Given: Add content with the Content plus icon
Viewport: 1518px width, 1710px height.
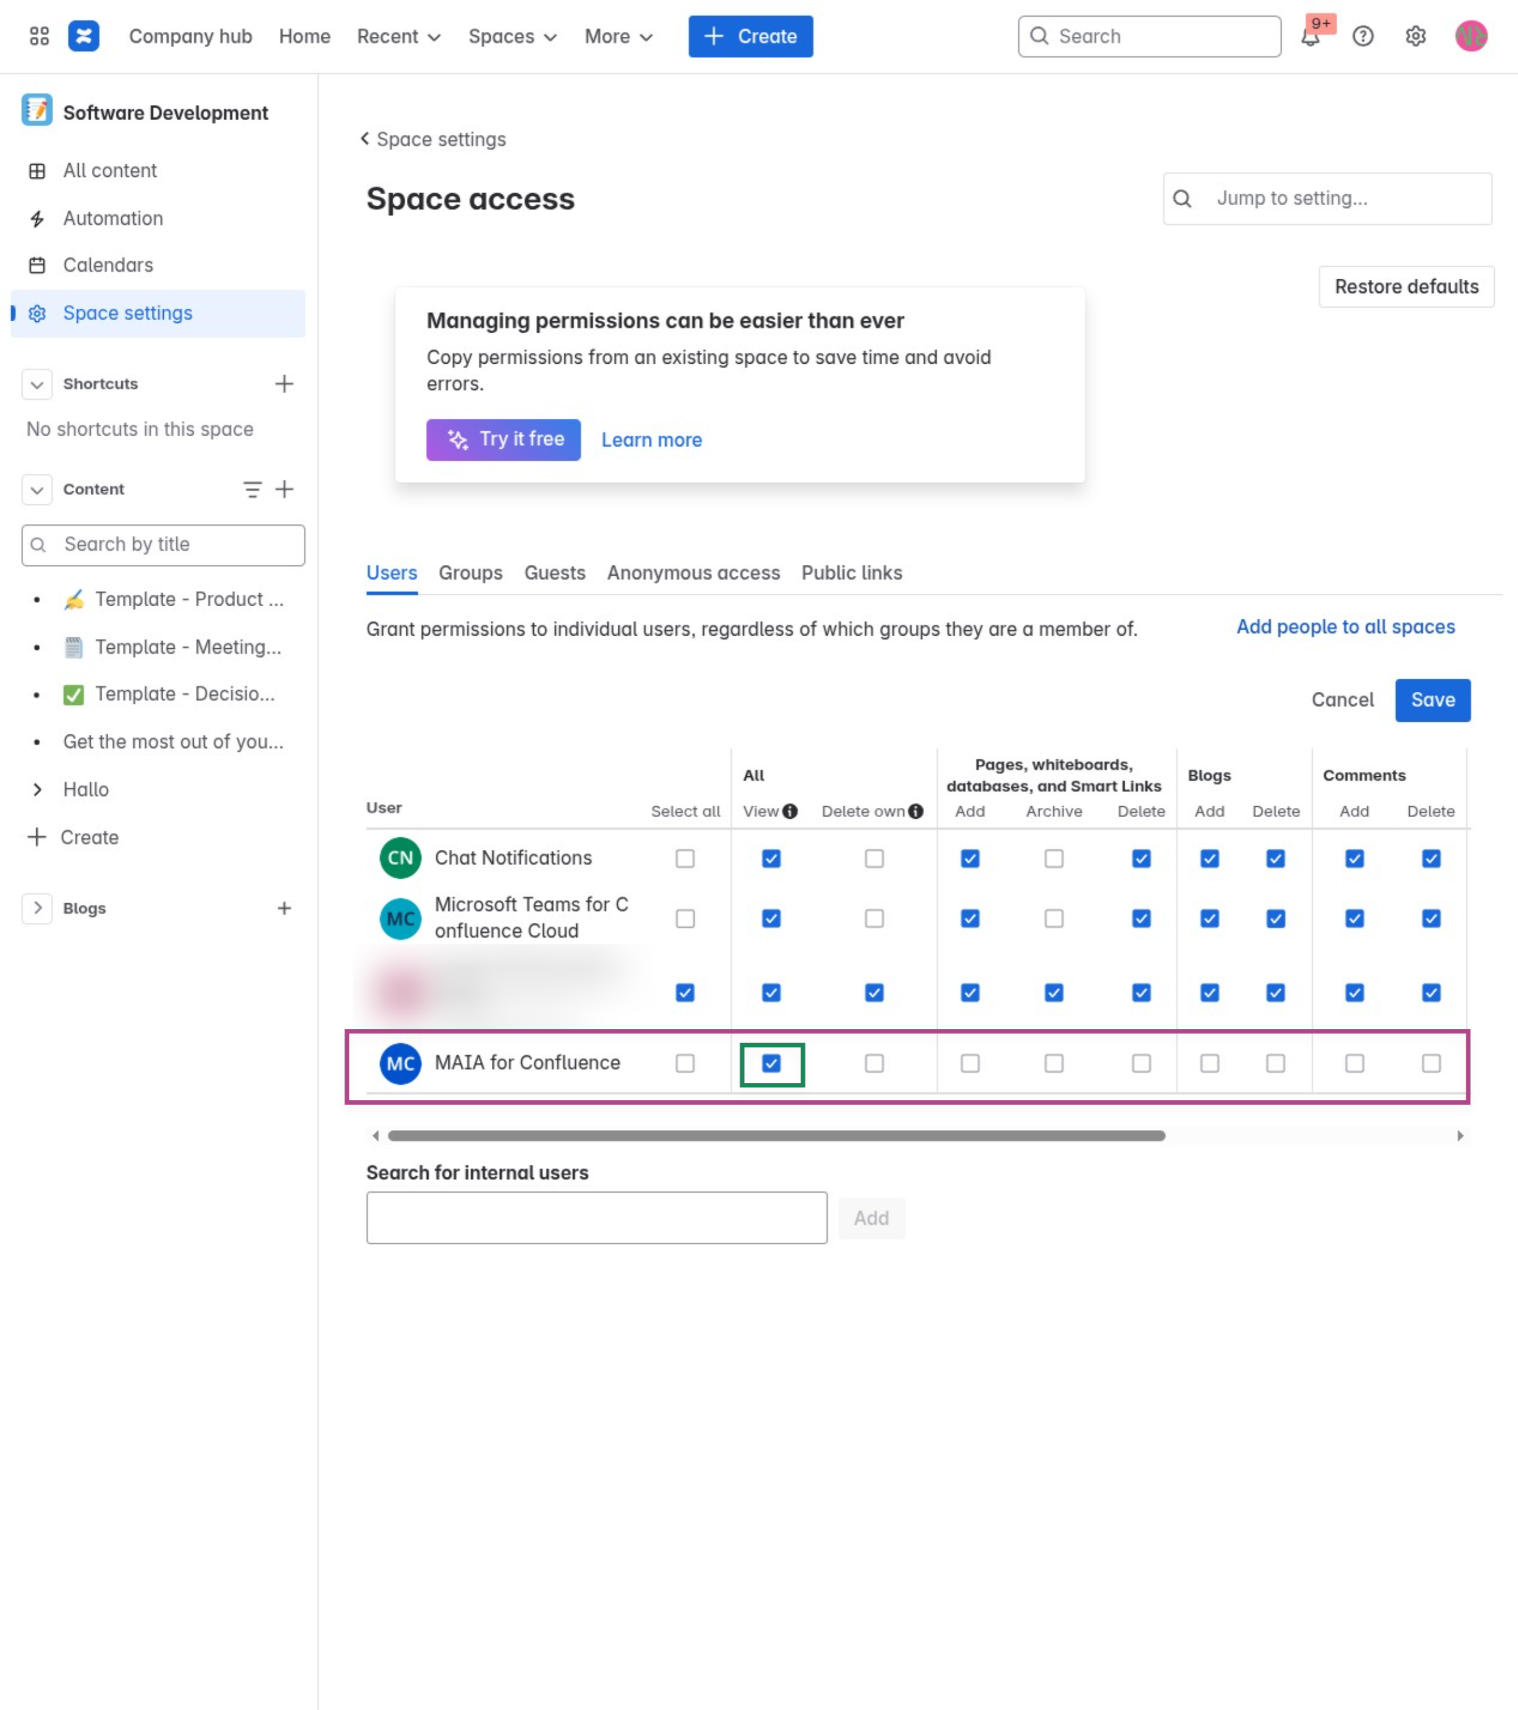Looking at the screenshot, I should (284, 490).
